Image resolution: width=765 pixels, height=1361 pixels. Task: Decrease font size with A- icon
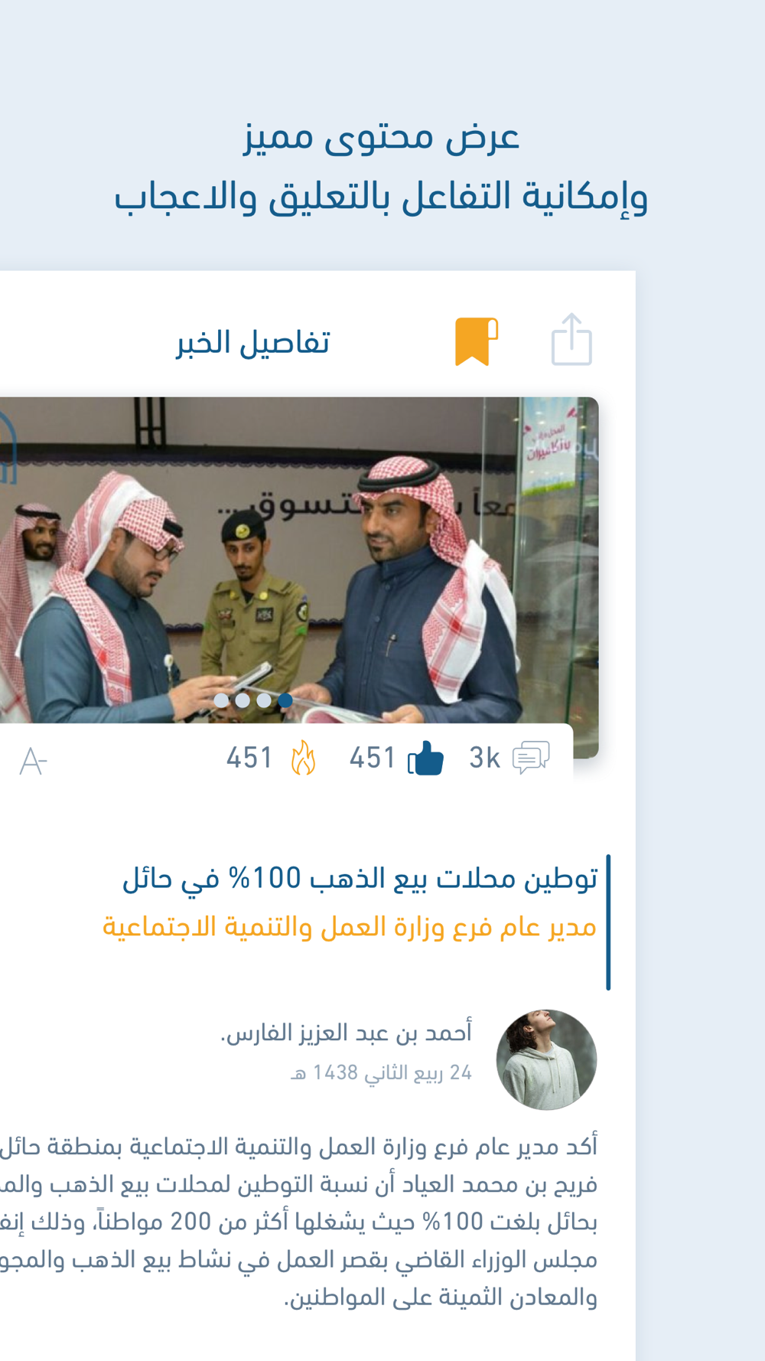click(x=33, y=761)
